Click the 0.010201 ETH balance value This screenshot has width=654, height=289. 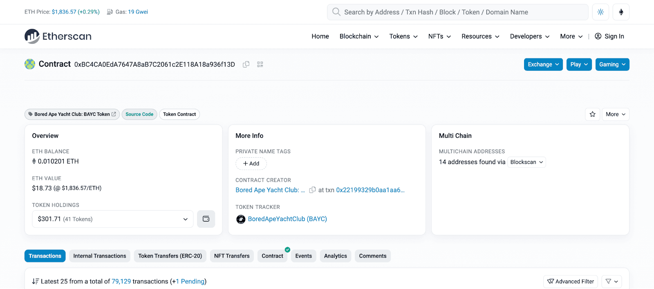[x=58, y=161]
